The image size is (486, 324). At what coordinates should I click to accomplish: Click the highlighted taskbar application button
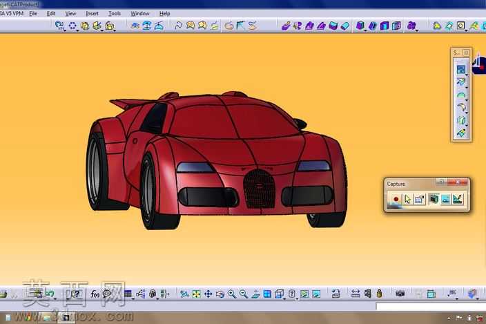click(x=66, y=318)
